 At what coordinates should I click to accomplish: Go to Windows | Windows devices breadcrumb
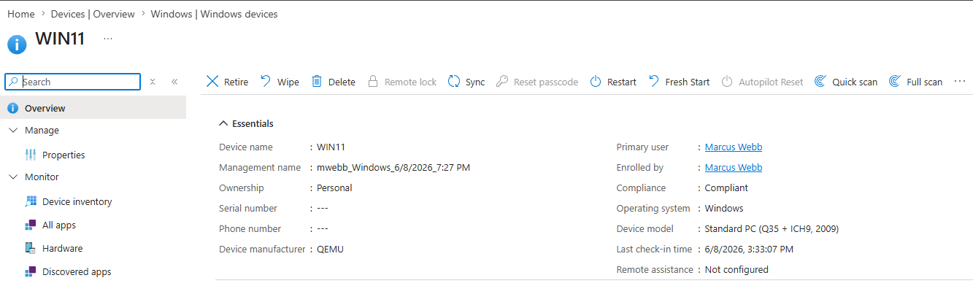tap(214, 14)
